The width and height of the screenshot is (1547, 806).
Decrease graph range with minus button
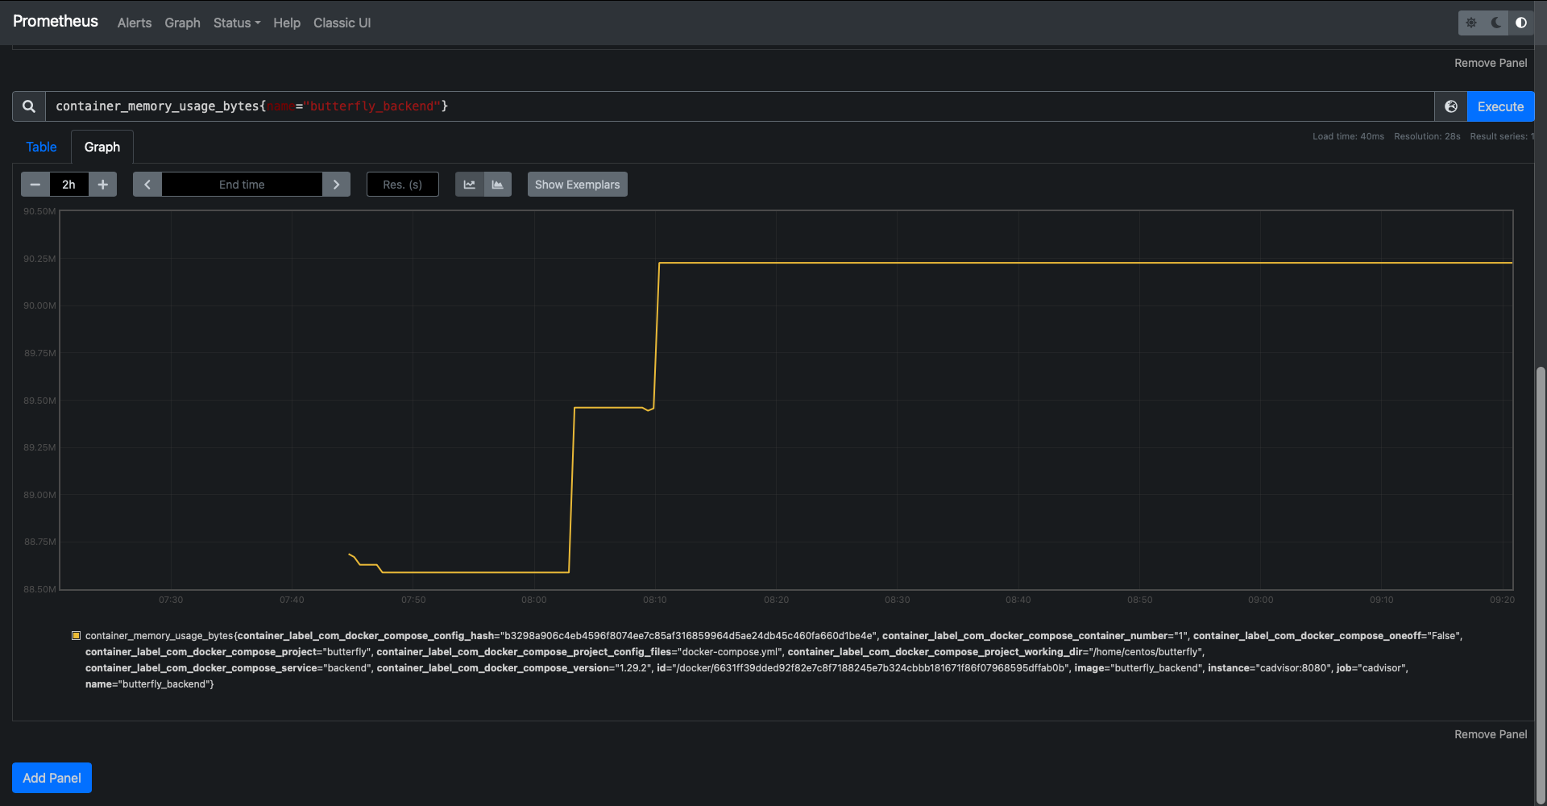click(x=35, y=185)
